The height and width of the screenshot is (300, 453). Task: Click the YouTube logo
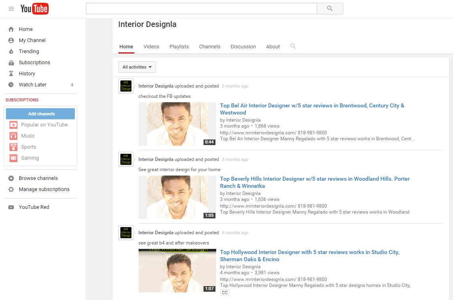(x=34, y=9)
